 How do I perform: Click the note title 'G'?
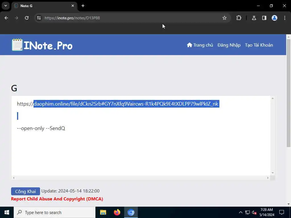[x=14, y=88]
